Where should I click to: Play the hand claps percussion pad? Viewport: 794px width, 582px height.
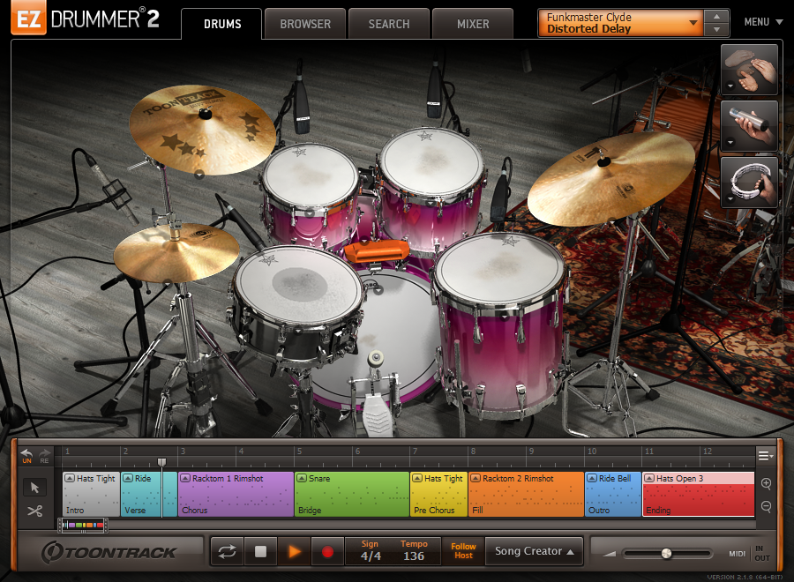coord(749,70)
